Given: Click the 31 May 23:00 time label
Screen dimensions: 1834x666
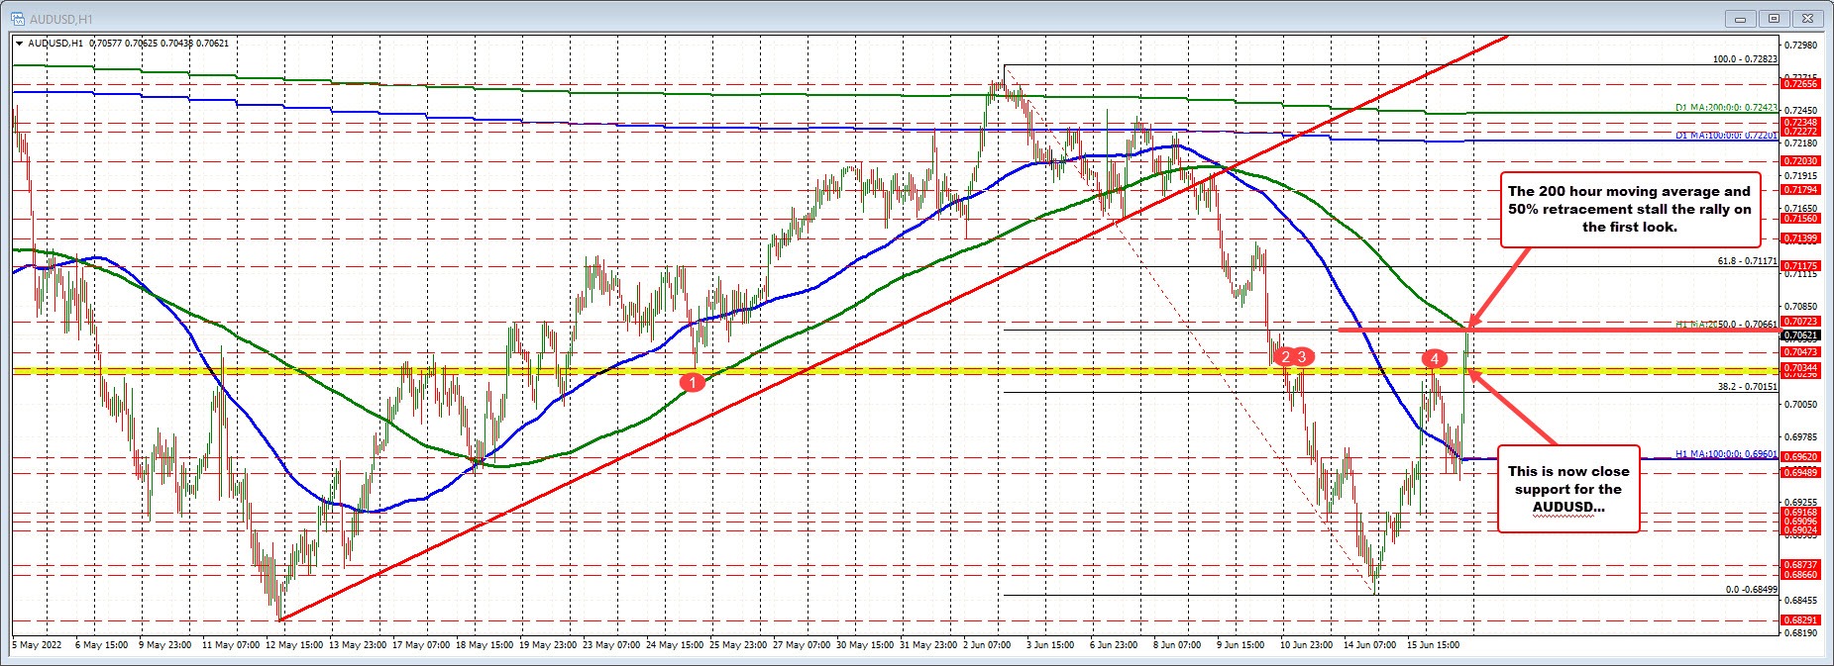Looking at the screenshot, I should (x=928, y=645).
